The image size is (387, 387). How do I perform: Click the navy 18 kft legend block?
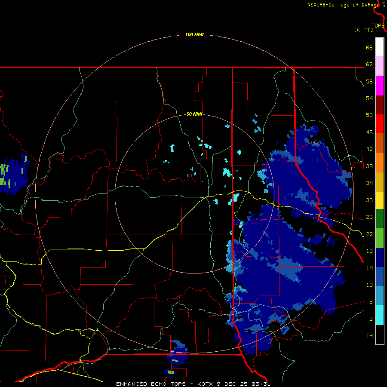pyautogui.click(x=380, y=258)
